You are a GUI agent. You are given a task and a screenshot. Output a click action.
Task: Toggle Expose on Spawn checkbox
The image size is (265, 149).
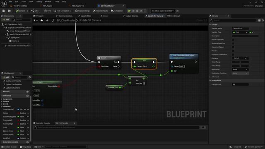click(x=233, y=47)
